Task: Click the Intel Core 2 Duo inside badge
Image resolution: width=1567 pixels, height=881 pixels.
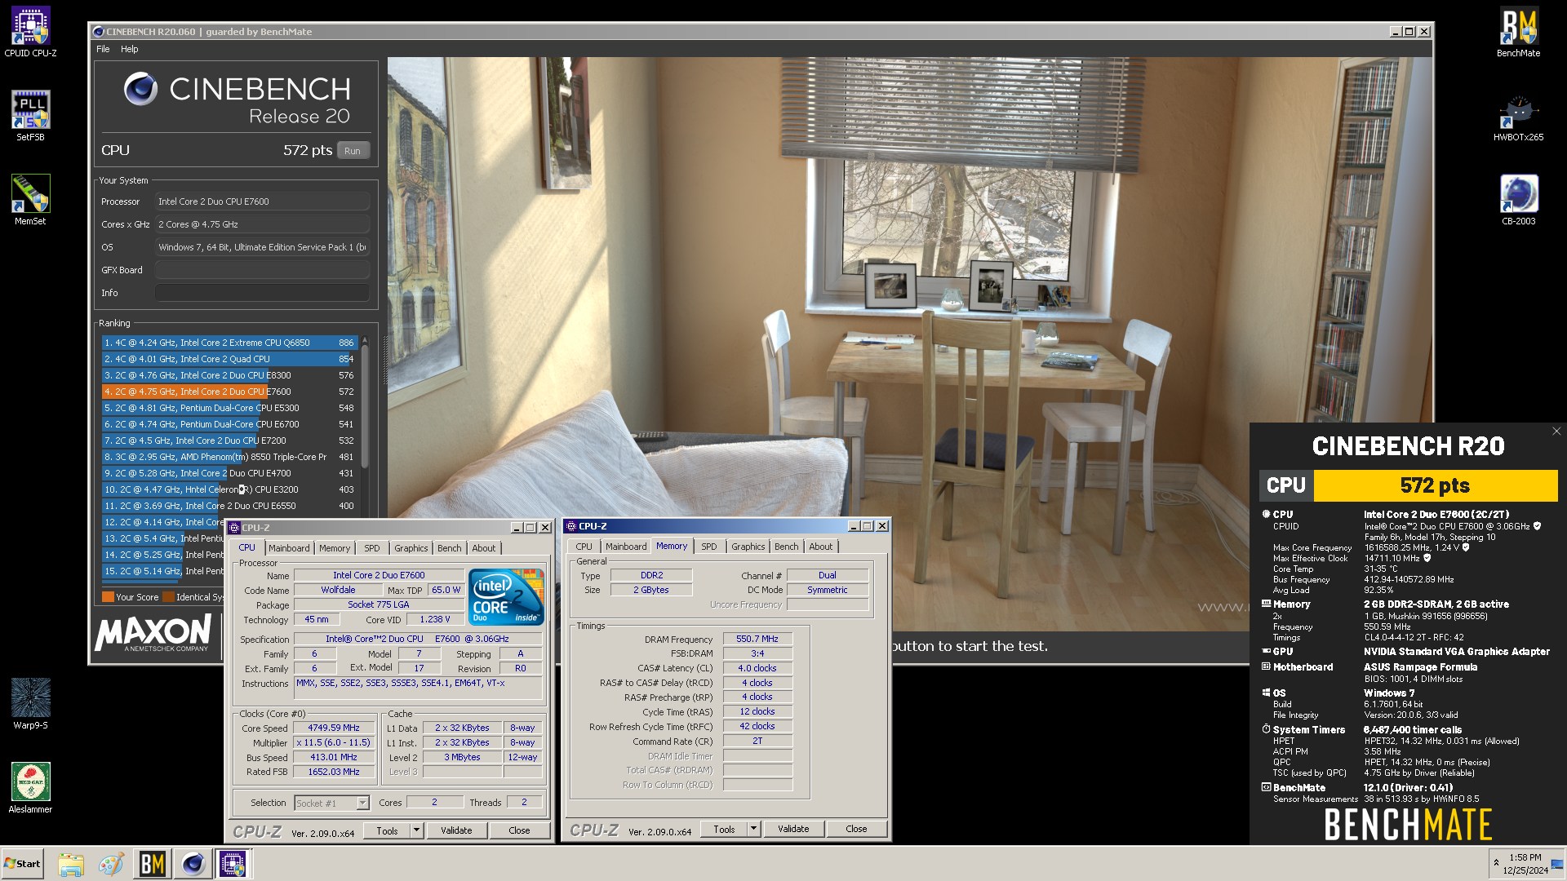Action: 507,597
